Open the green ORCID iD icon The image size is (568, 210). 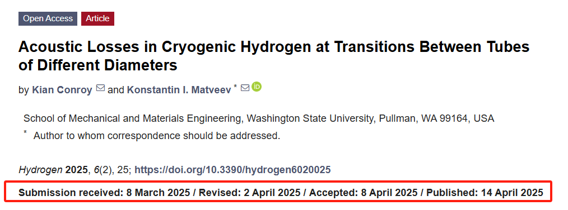(x=257, y=87)
